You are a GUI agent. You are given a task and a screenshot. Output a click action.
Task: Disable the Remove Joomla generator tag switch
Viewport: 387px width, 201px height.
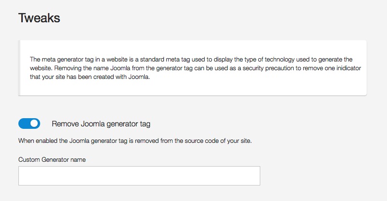click(x=29, y=124)
